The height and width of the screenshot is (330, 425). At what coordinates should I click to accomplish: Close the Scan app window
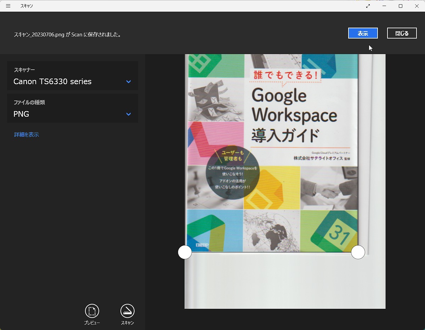[417, 6]
